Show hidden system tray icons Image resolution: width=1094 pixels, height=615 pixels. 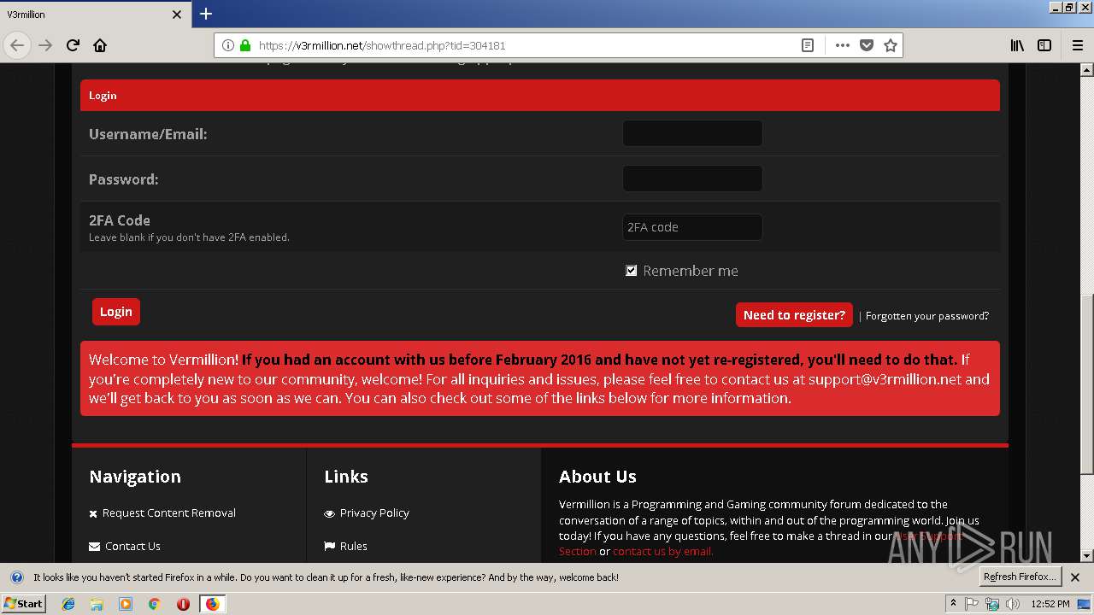click(953, 603)
